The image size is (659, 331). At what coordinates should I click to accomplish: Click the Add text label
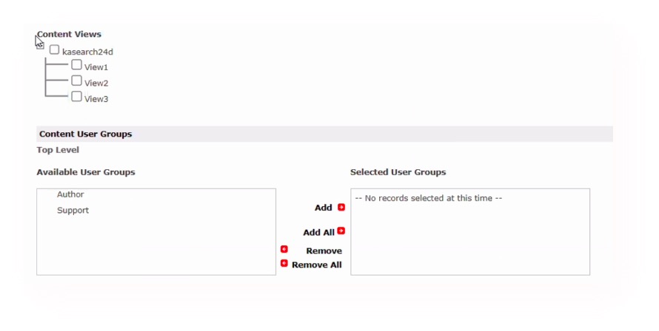[x=323, y=208]
